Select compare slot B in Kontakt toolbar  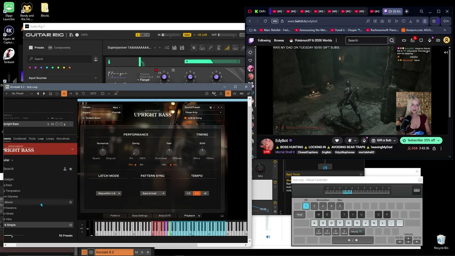coord(77,94)
